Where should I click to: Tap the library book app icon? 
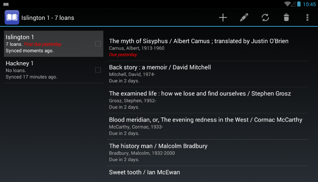pyautogui.click(x=12, y=18)
